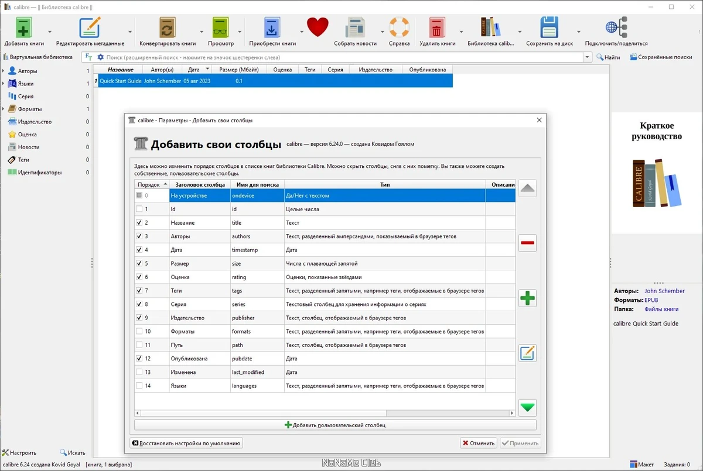Enable the Путь column checkbox
This screenshot has height=471, width=703.
tap(139, 345)
